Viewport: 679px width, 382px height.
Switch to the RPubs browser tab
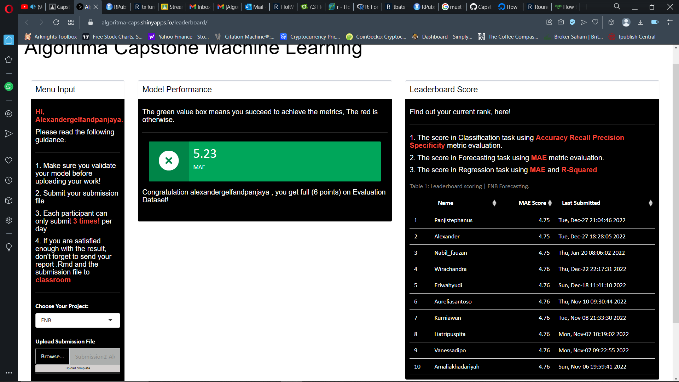tap(116, 6)
